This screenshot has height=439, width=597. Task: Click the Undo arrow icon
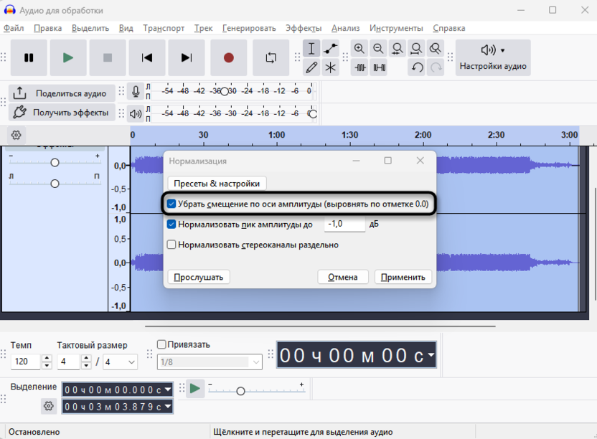point(417,67)
